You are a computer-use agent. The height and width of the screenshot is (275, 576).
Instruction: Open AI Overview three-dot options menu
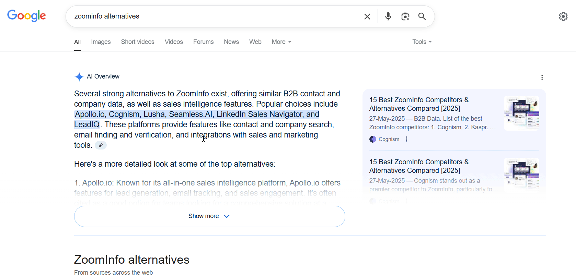pos(542,77)
